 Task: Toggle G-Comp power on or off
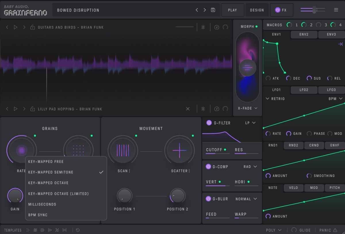pyautogui.click(x=209, y=166)
